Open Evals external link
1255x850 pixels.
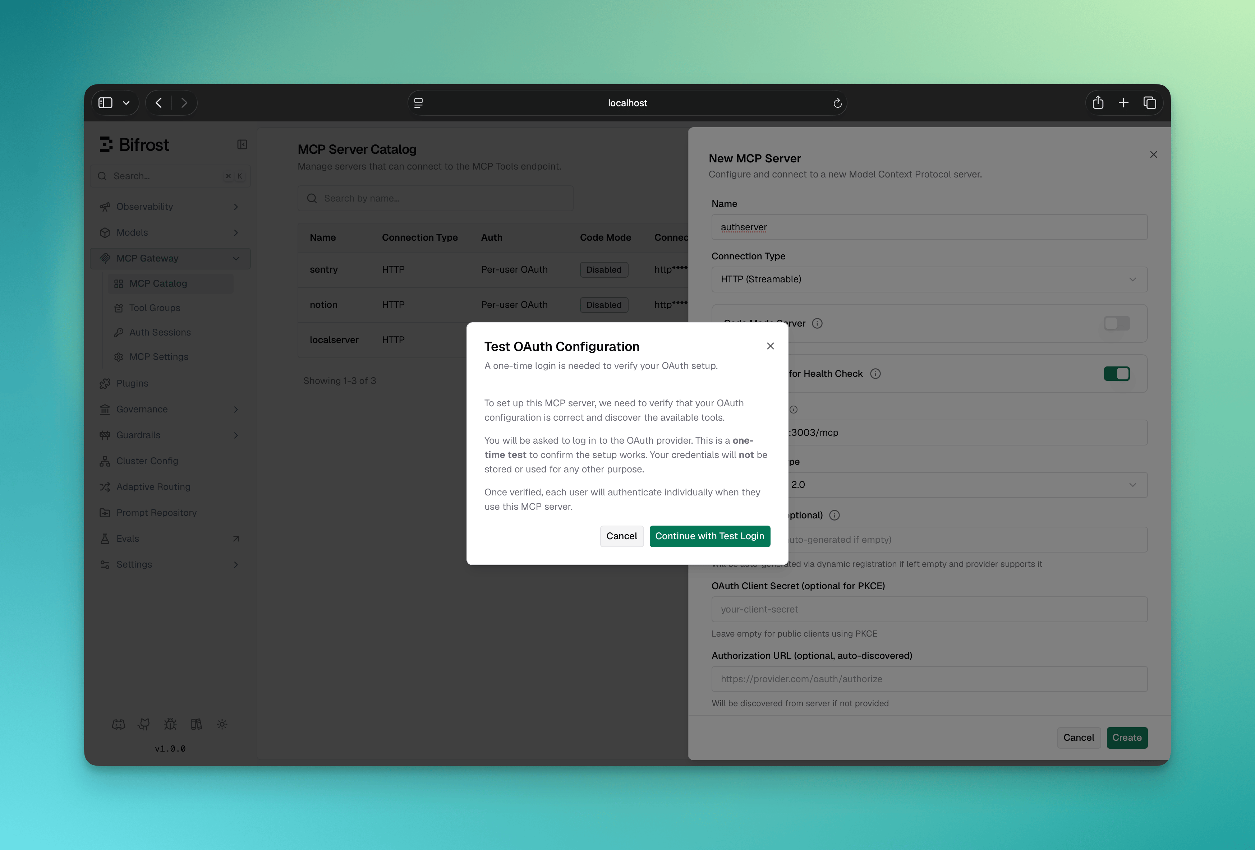[x=171, y=539]
